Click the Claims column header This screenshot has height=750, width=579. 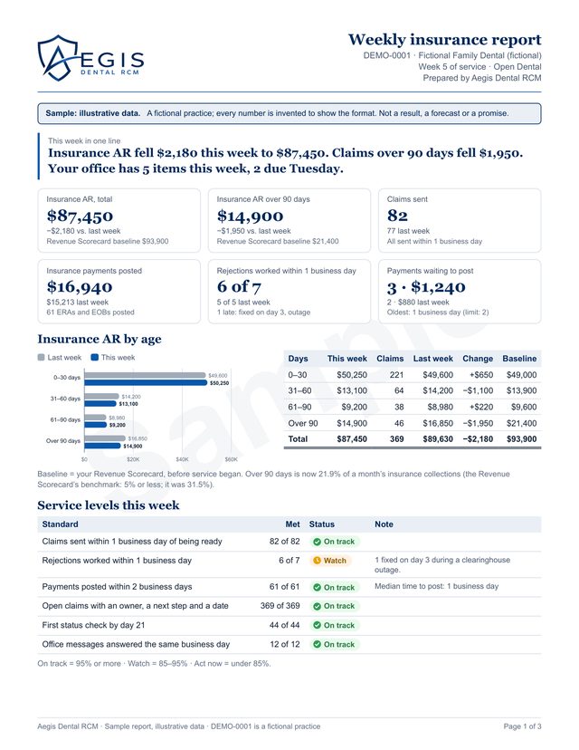pyautogui.click(x=390, y=359)
